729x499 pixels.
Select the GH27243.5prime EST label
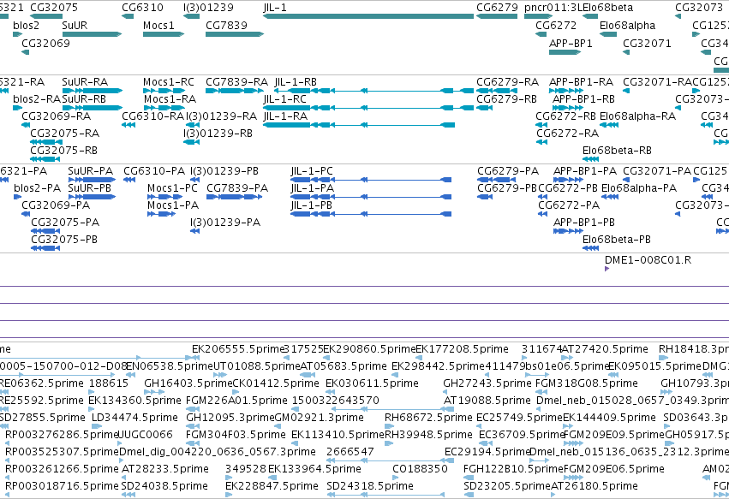[487, 383]
